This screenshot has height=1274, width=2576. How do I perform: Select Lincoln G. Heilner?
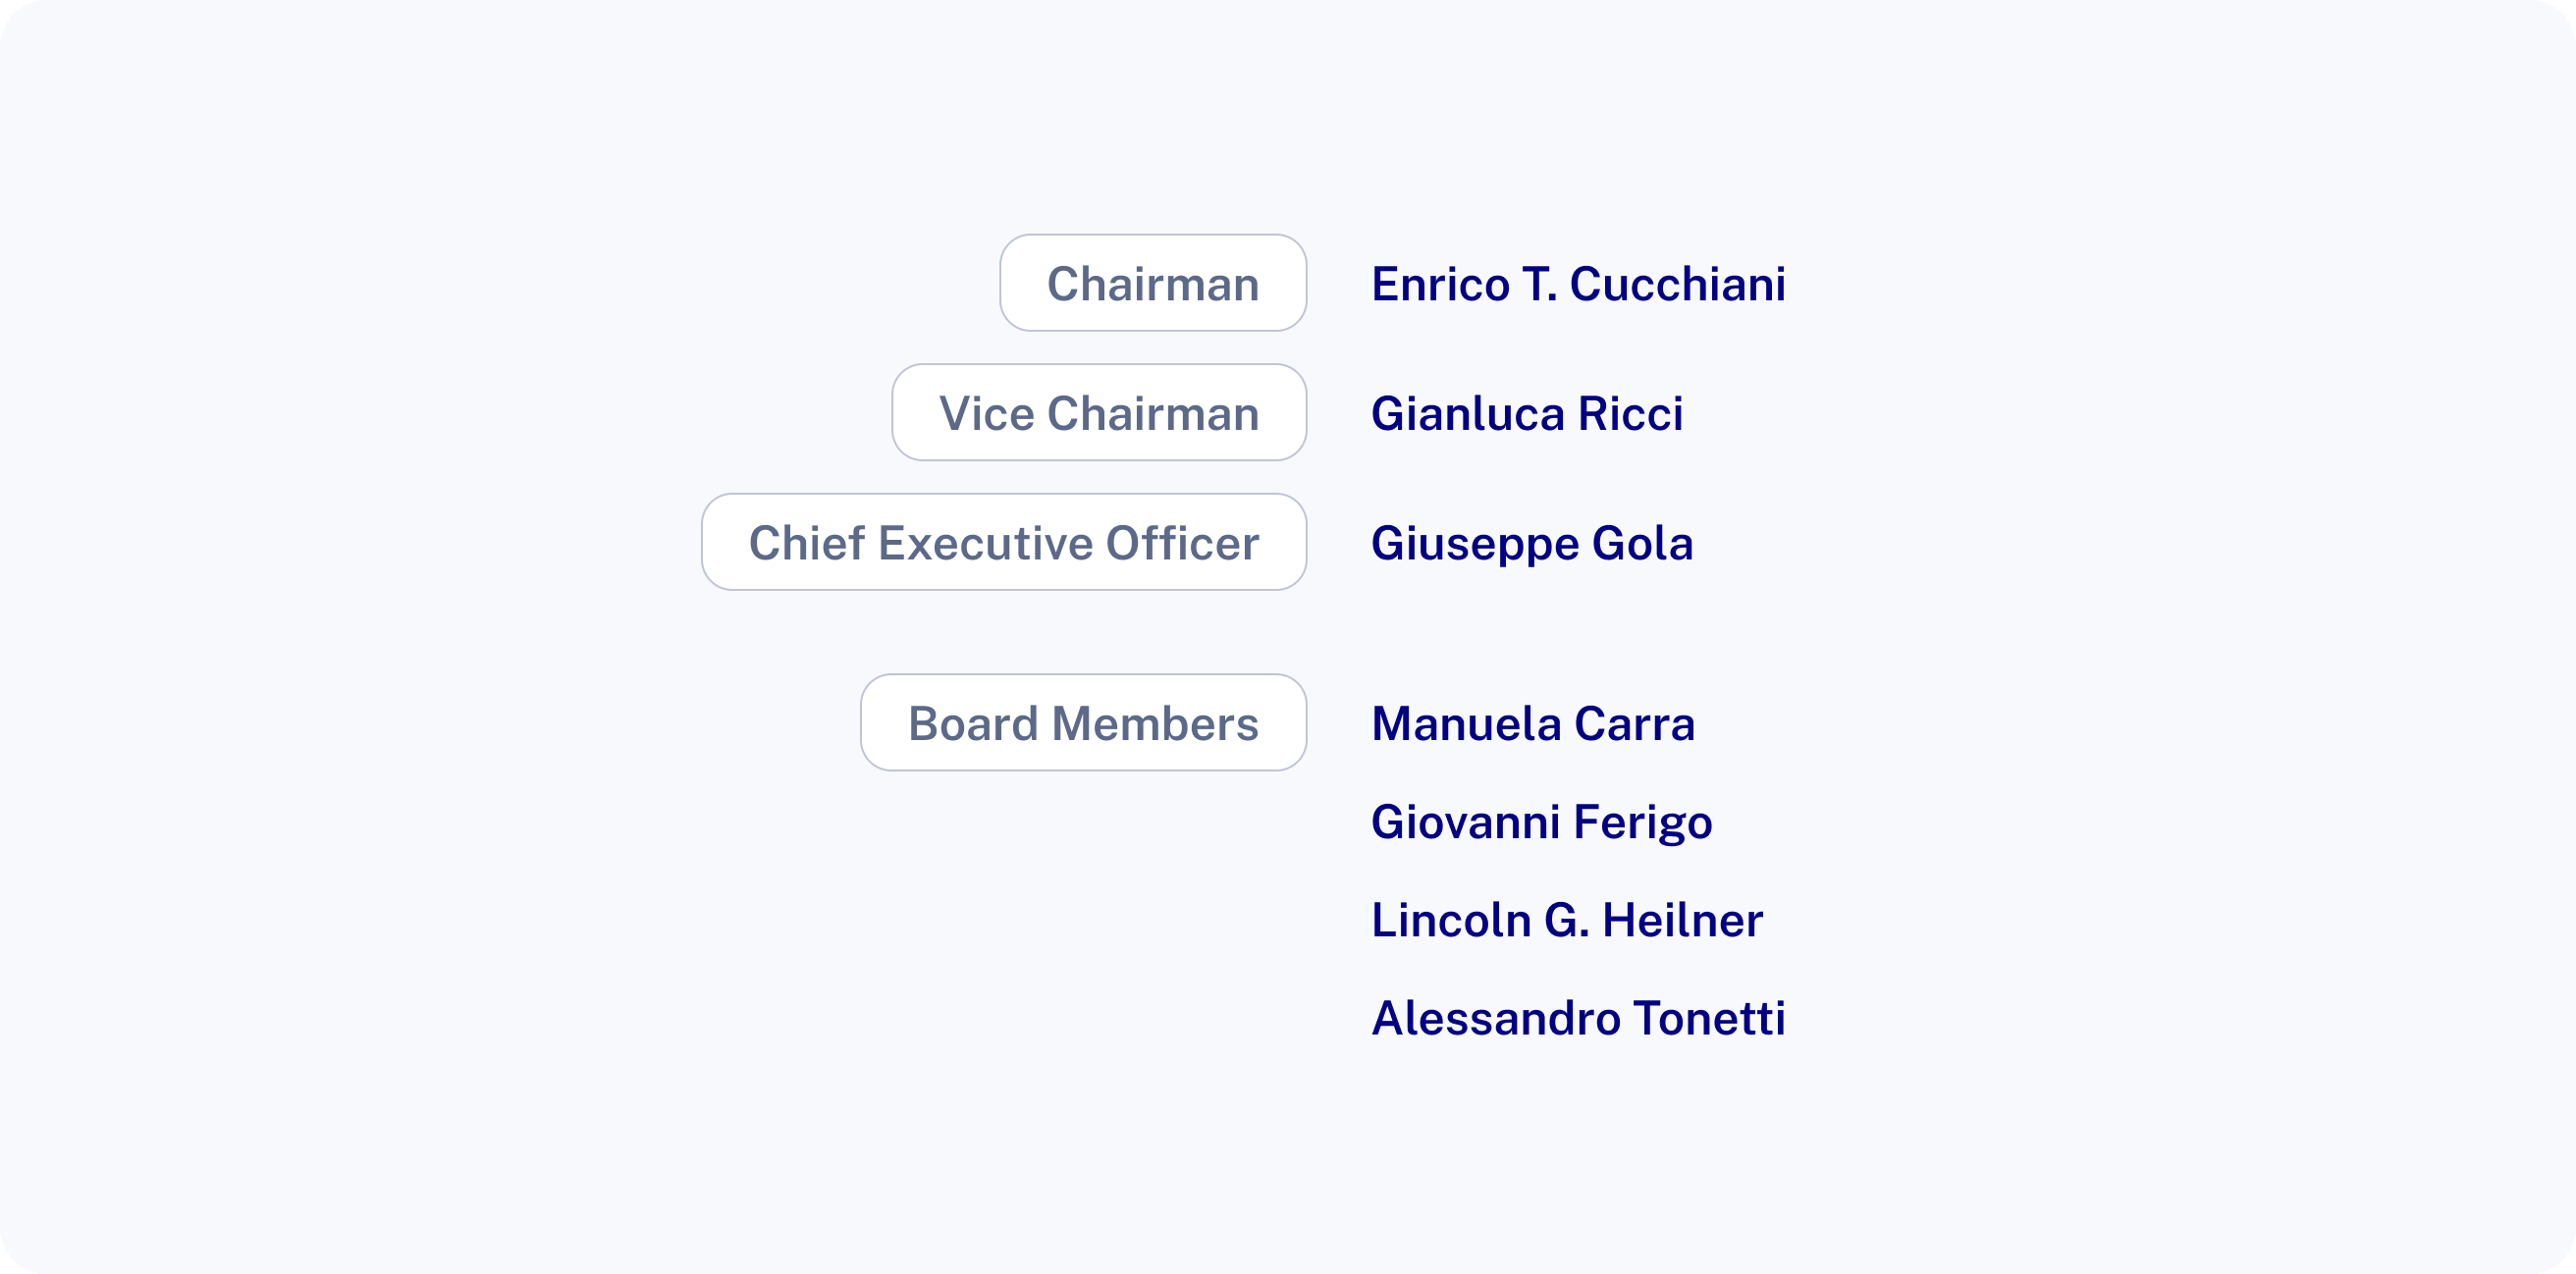click(x=1567, y=920)
